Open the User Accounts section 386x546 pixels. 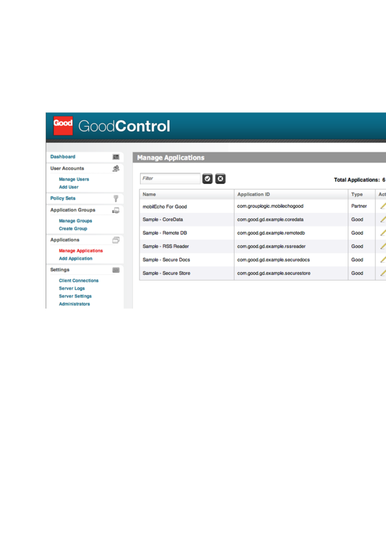(67, 169)
